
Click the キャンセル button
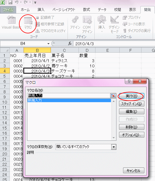[x=133, y=170]
